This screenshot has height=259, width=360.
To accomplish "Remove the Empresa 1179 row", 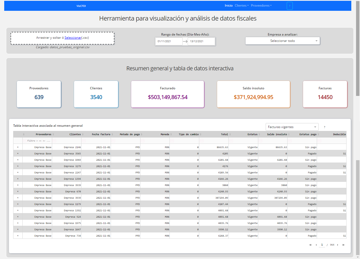I will coord(18,204).
